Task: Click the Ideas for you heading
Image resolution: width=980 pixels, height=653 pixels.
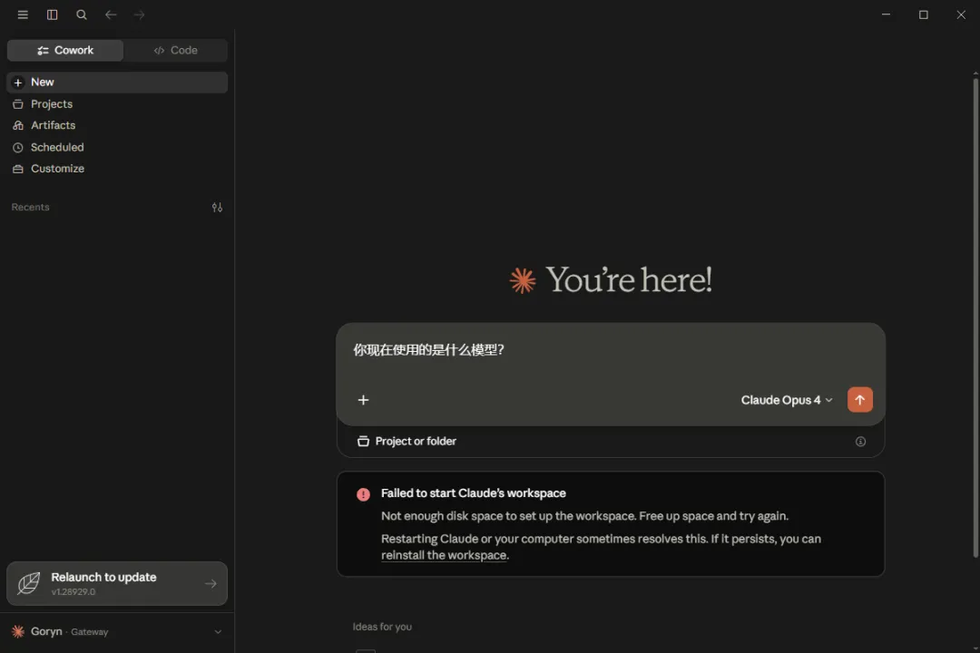Action: (x=382, y=626)
